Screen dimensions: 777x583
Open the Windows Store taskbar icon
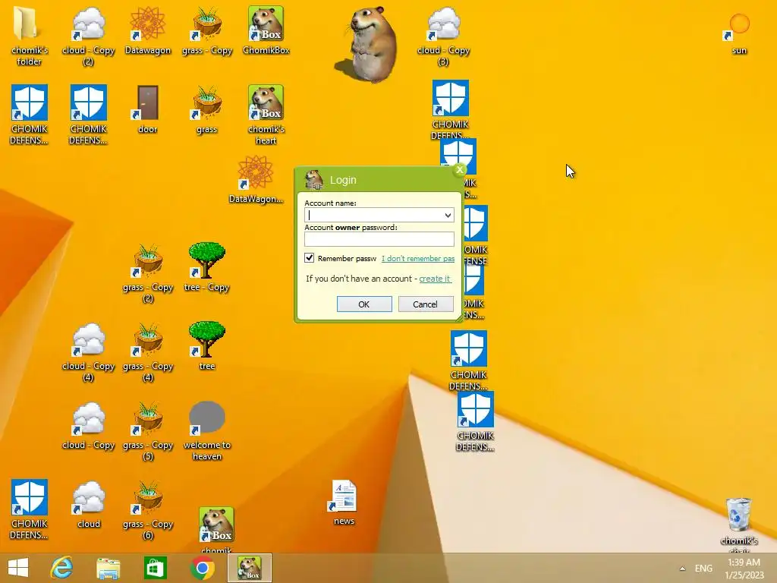(155, 568)
